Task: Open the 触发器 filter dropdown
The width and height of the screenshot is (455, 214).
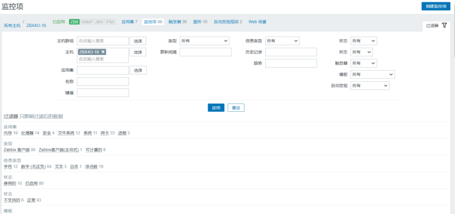Action: click(364, 63)
